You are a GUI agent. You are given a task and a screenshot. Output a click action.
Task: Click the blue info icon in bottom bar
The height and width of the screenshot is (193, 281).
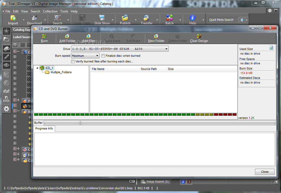183,182
